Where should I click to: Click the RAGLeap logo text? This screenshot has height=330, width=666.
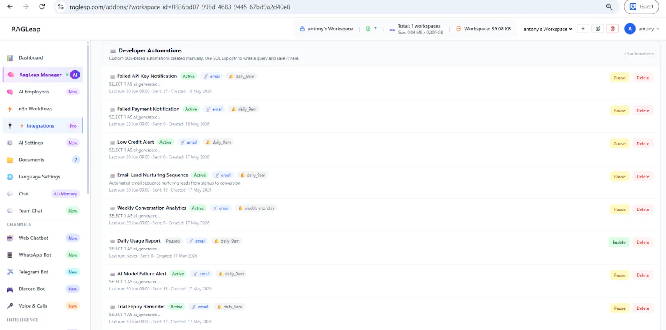click(26, 29)
